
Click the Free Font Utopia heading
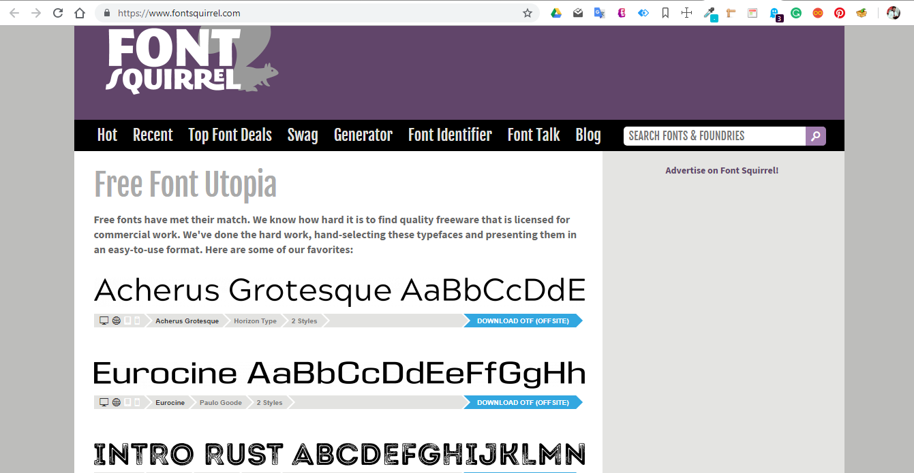click(x=185, y=184)
